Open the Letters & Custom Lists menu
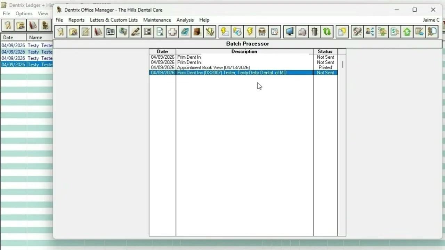The height and width of the screenshot is (250, 445). click(x=114, y=20)
